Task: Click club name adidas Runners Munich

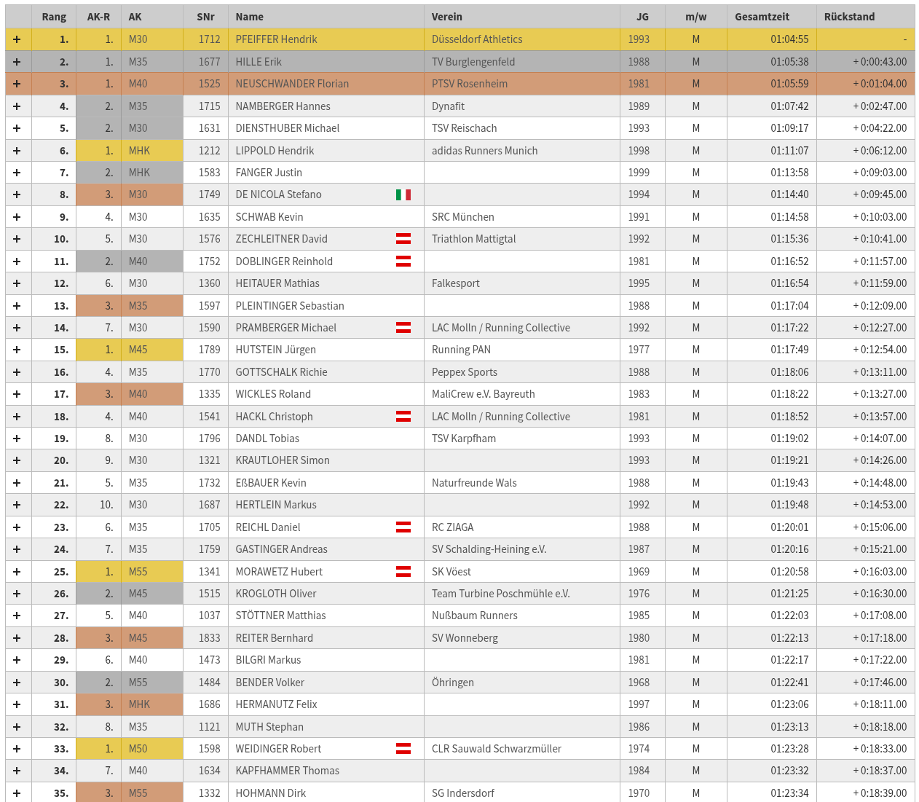Action: (x=484, y=151)
